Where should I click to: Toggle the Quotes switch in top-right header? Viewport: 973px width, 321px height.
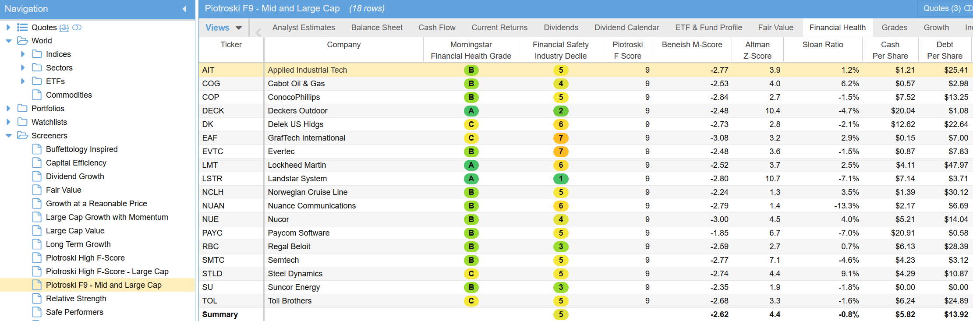click(x=968, y=8)
